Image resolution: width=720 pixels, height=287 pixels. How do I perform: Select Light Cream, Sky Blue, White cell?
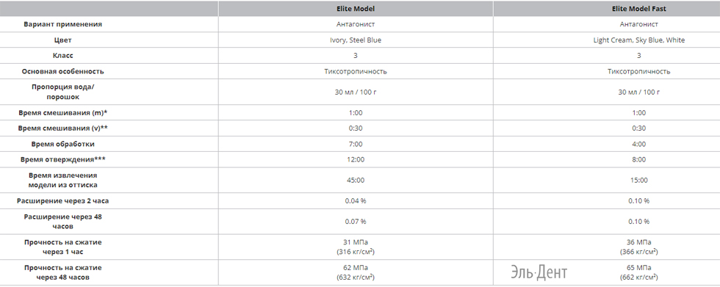(x=638, y=40)
